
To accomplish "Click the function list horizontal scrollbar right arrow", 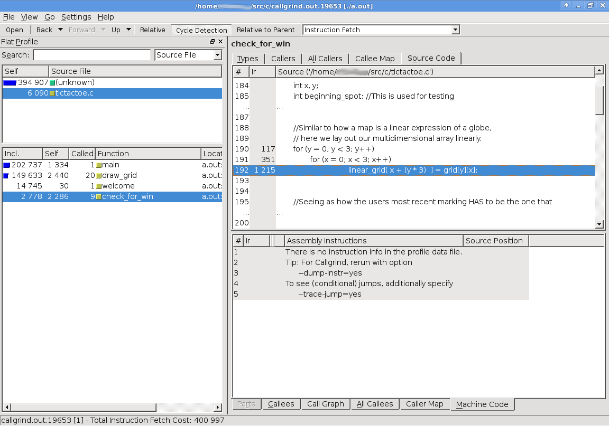I will (x=217, y=407).
